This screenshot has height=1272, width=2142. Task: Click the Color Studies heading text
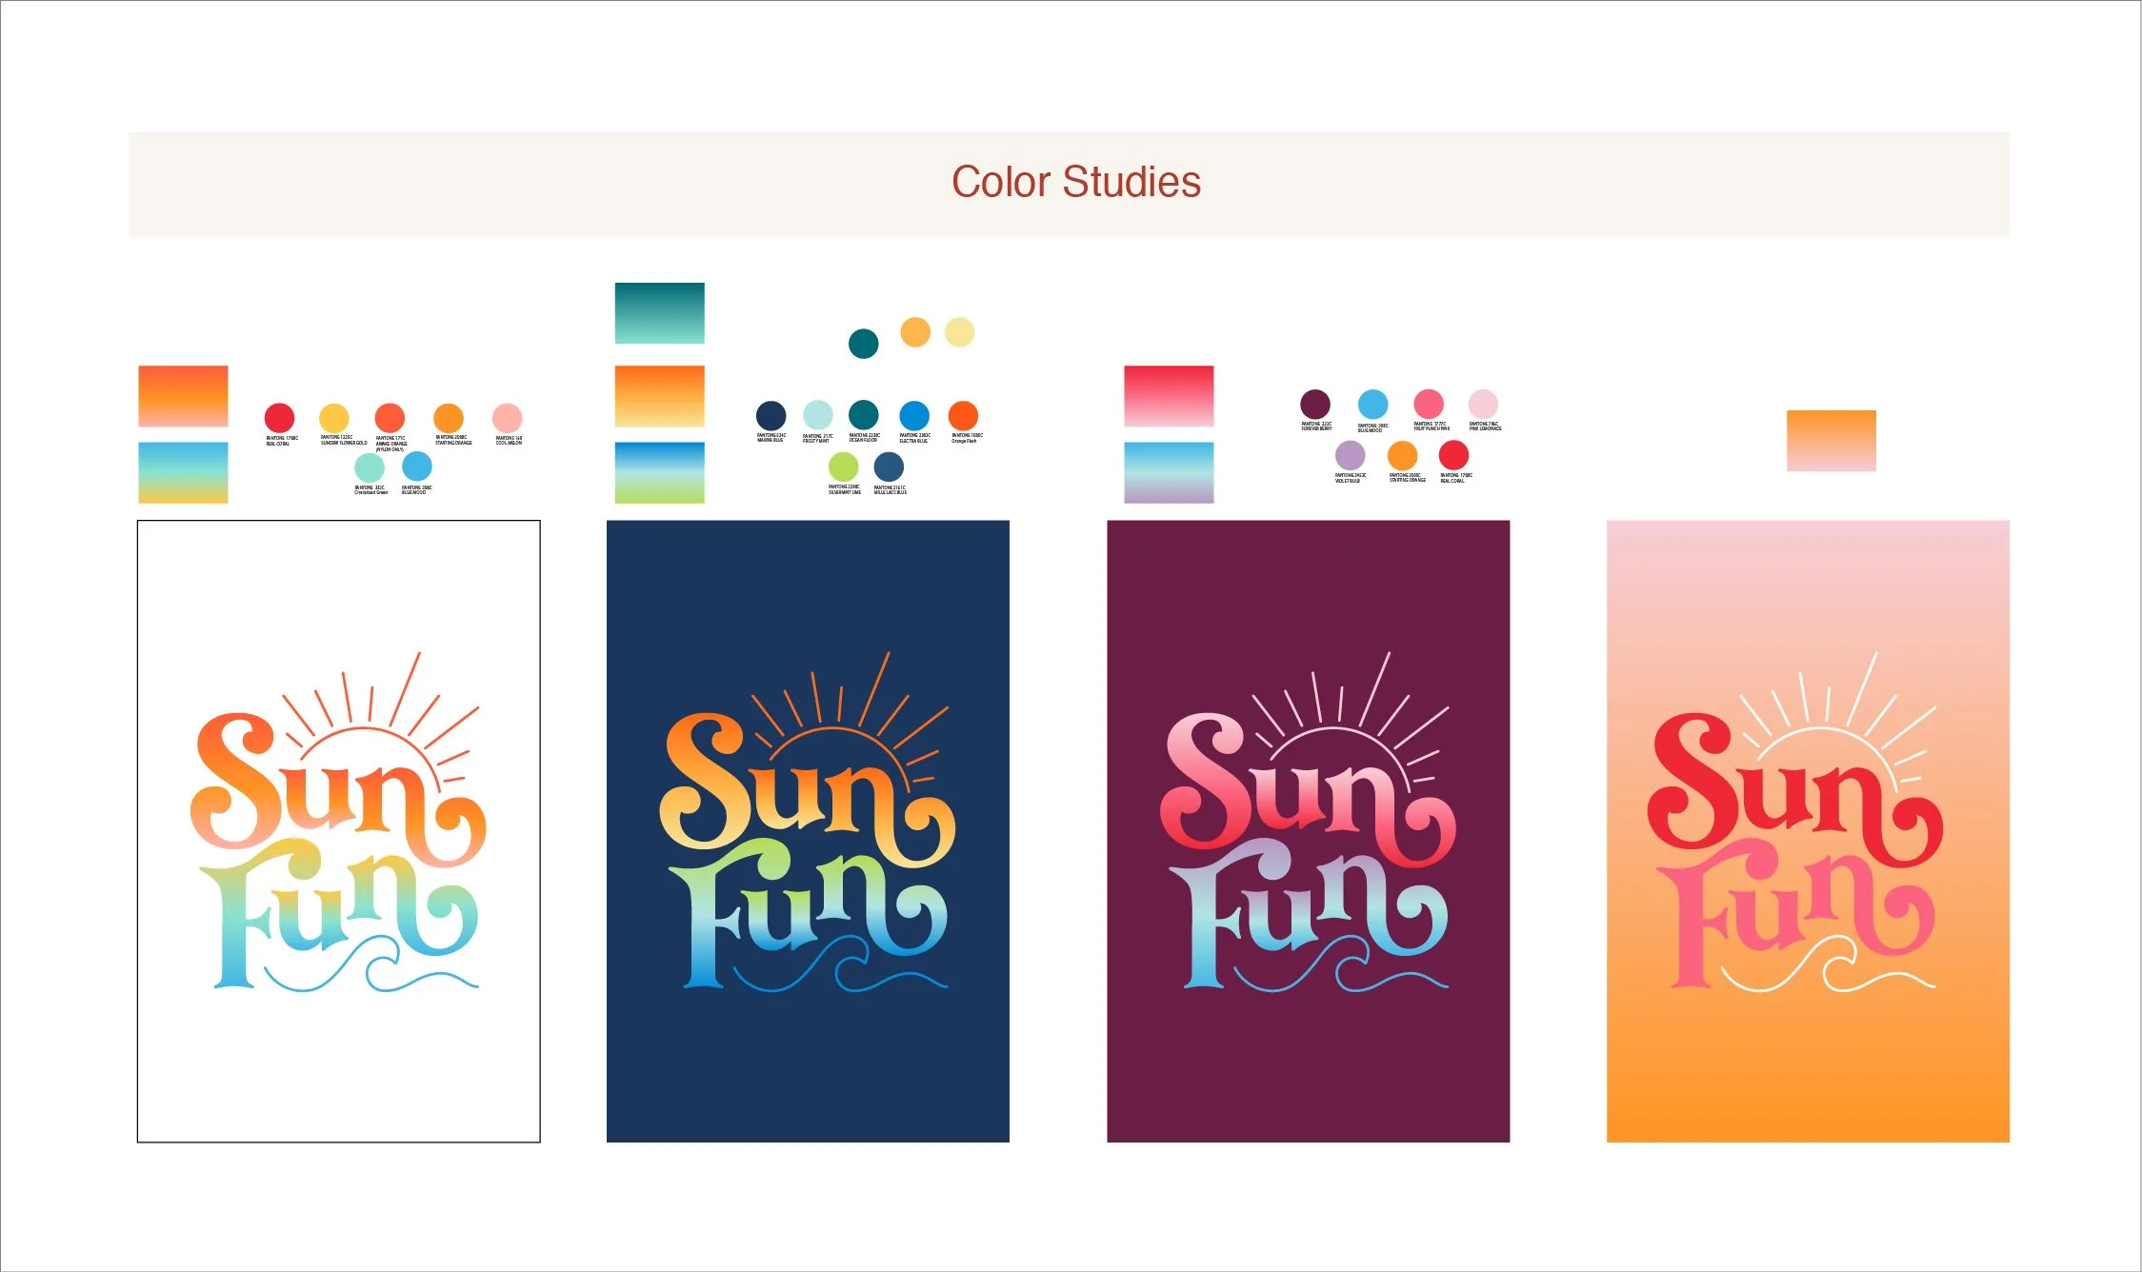click(x=1075, y=183)
